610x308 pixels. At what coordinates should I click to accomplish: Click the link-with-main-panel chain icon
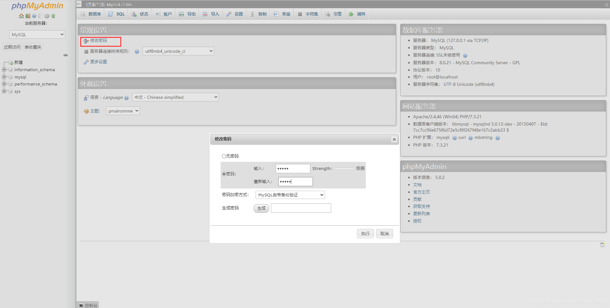(x=66, y=55)
